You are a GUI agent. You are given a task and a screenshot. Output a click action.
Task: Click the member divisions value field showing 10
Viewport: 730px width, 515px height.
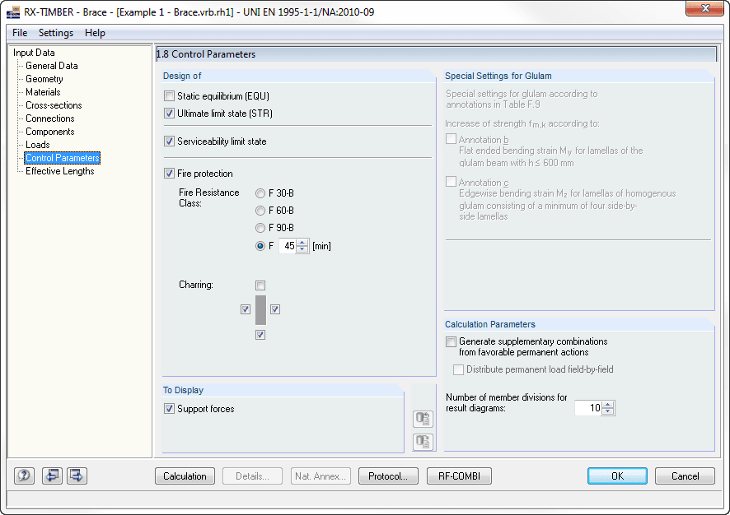coord(589,407)
